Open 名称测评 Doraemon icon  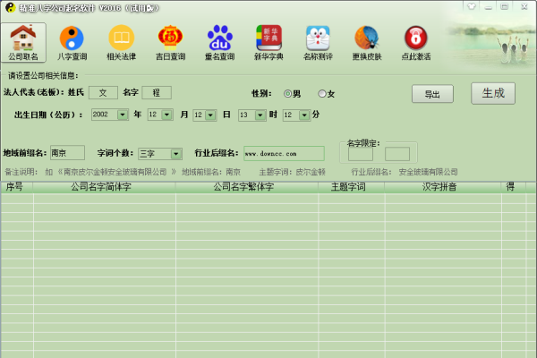(318, 42)
